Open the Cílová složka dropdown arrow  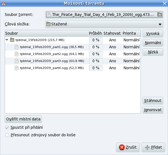tap(160, 24)
